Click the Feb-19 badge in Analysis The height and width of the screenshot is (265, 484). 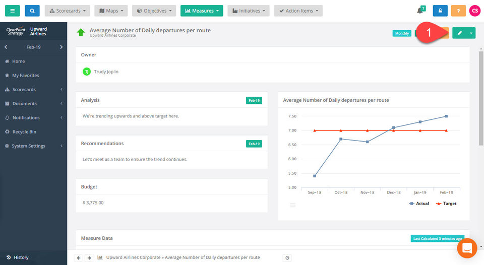click(x=254, y=100)
